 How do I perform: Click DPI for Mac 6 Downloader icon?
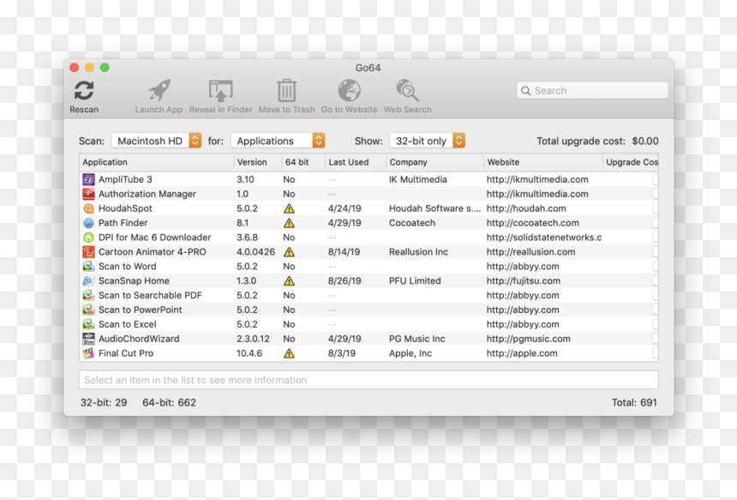coord(88,238)
